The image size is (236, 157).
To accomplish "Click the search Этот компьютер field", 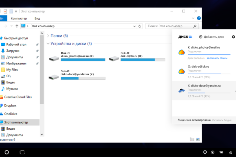I will coord(172,26).
